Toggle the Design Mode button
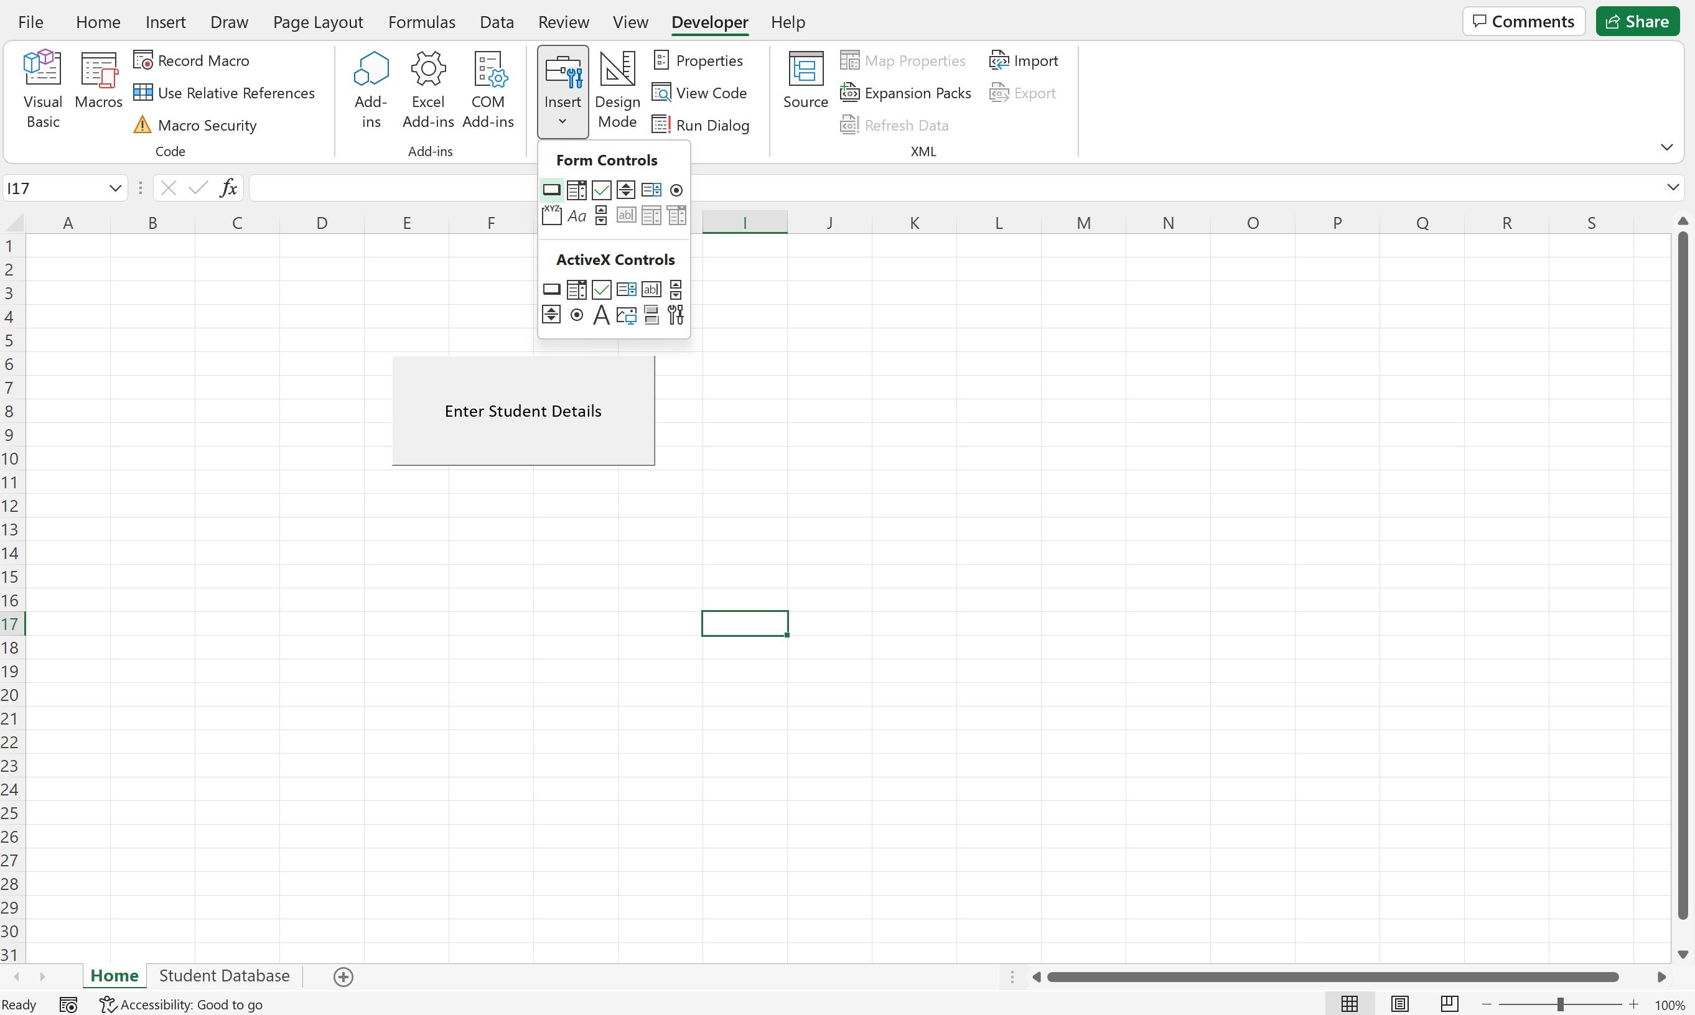1695x1015 pixels. (617, 90)
